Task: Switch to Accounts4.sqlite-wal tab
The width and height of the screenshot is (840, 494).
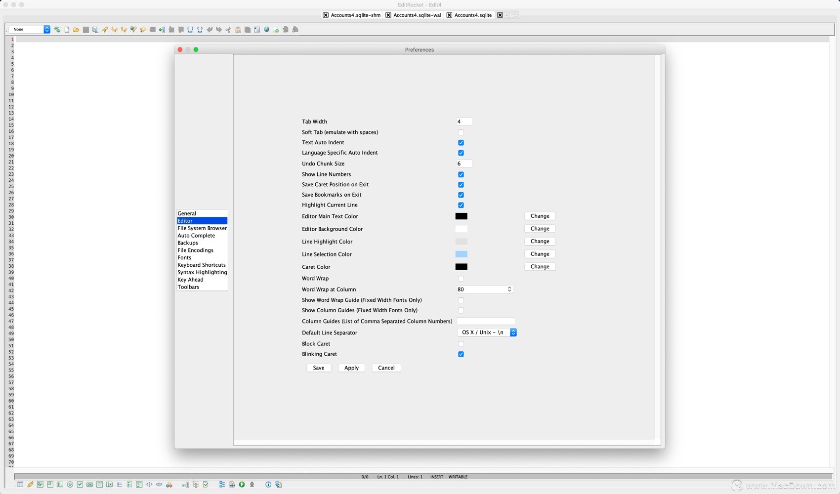Action: tap(417, 15)
